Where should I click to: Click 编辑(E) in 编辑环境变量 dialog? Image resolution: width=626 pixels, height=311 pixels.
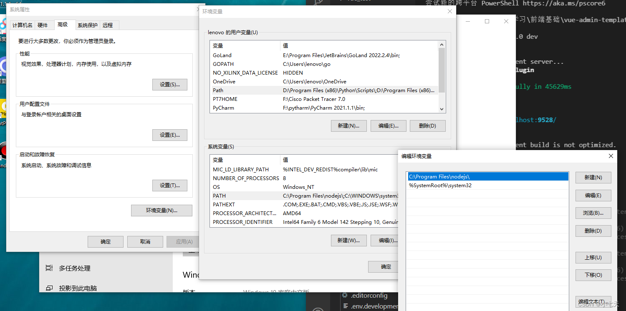pyautogui.click(x=593, y=196)
